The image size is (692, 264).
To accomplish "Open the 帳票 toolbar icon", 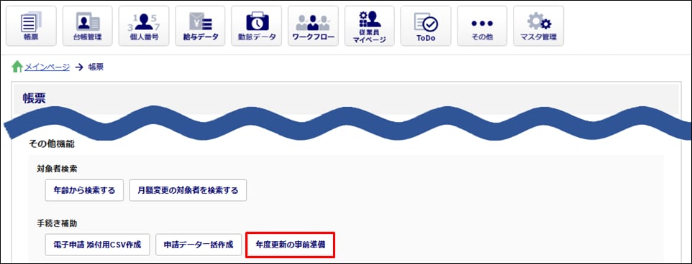I will tap(31, 26).
